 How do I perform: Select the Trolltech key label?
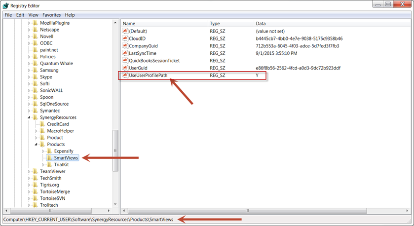pyautogui.click(x=49, y=205)
